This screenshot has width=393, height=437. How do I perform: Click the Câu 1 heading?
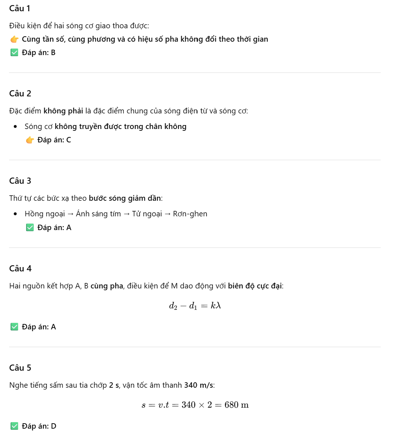(20, 8)
